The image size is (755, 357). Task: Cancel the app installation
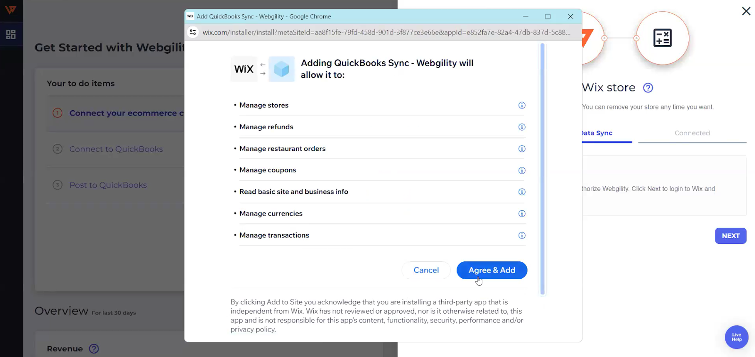(426, 270)
